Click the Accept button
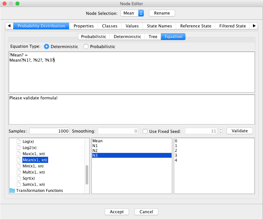Screen dimensions: 263x220 point(117,212)
